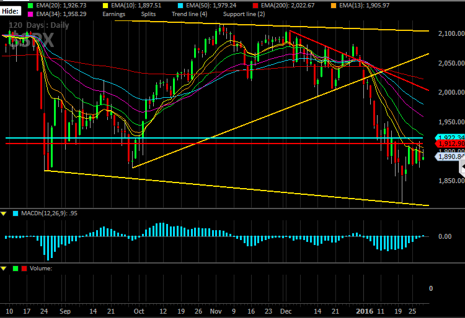The width and height of the screenshot is (465, 318).
Task: Toggle the EMA(13): 1,905.97 indicator label
Action: click(x=364, y=6)
